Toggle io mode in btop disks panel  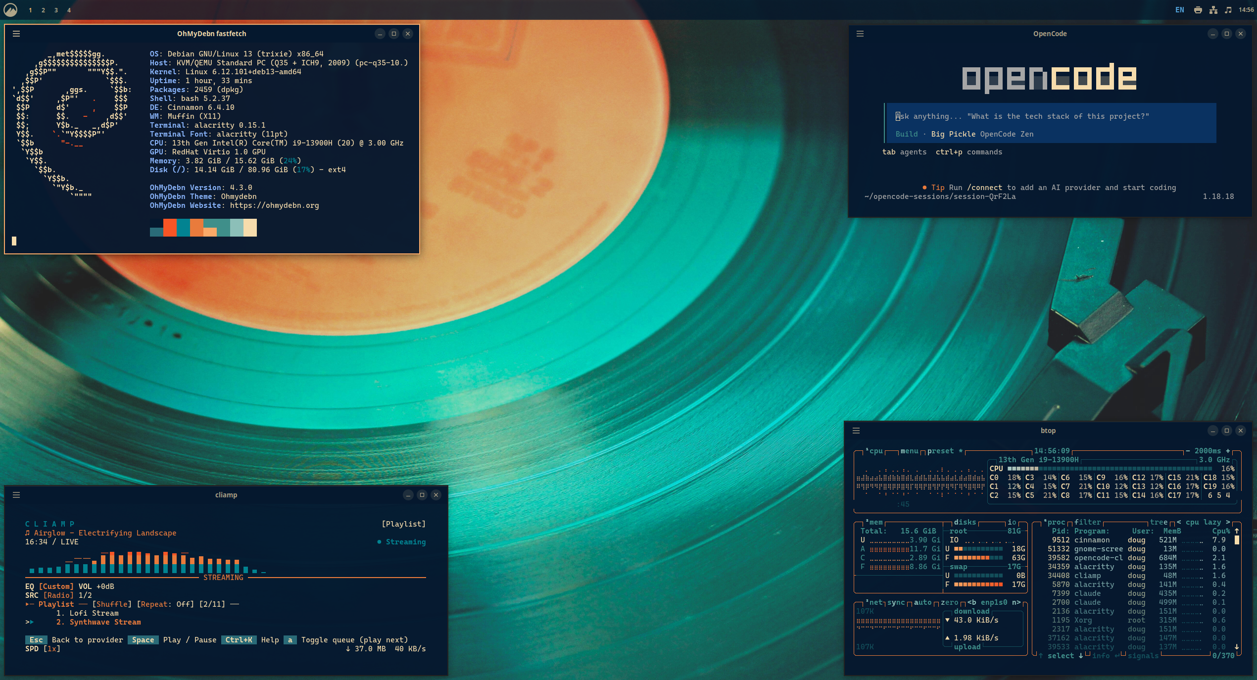(x=1012, y=522)
